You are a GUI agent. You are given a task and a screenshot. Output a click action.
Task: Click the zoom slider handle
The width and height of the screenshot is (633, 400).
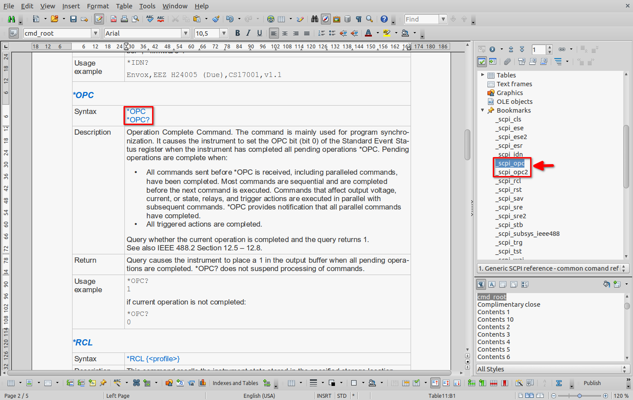click(x=579, y=396)
